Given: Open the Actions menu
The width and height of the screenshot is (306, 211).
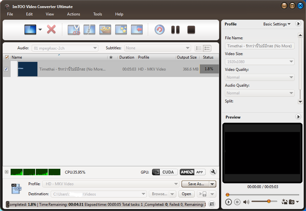Looking at the screenshot, I should [74, 14].
